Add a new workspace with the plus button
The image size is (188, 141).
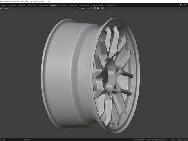click(x=116, y=5)
